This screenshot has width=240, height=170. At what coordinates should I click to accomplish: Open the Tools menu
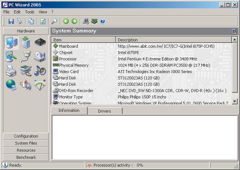point(30,12)
